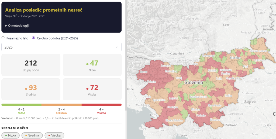Click the left panel vertical scrollbar
Viewport: 276px width, 139px height.
(126, 55)
